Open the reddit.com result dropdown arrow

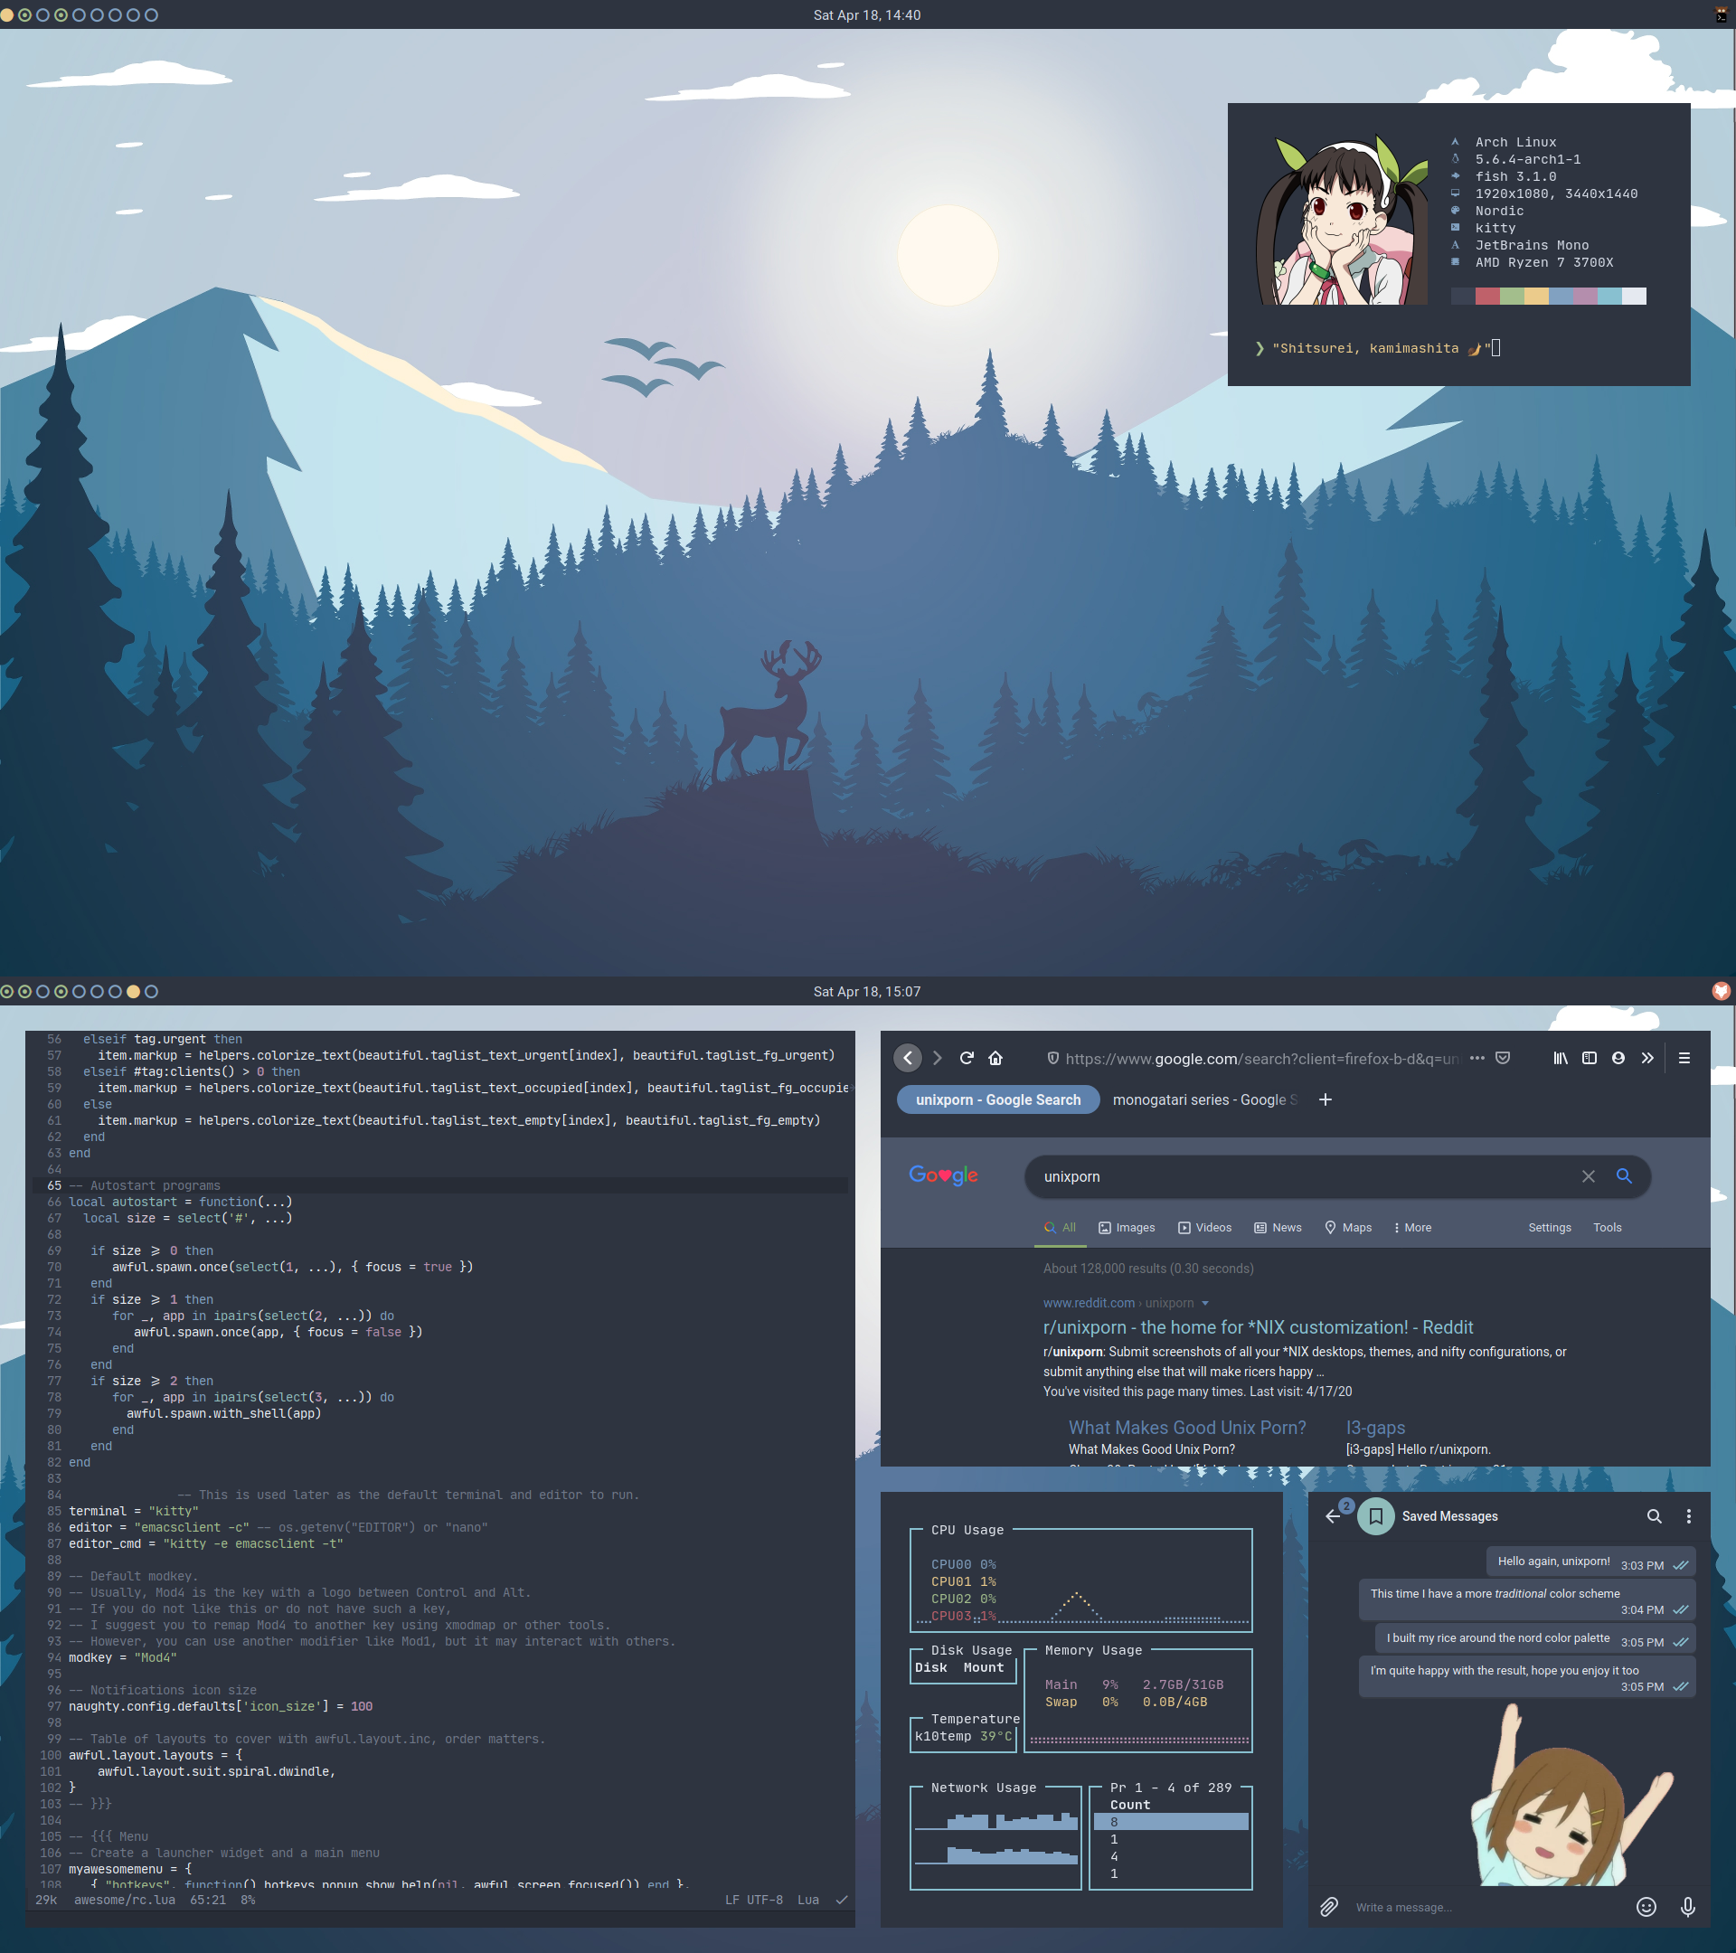point(1204,1303)
